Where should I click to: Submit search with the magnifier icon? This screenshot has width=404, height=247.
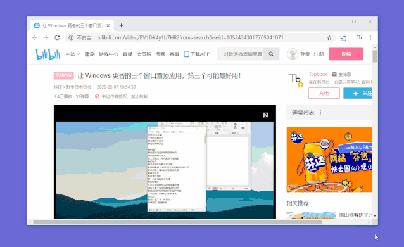(x=271, y=54)
